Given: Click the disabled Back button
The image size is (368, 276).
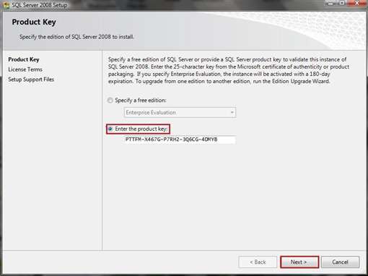Looking at the screenshot, I should pyautogui.click(x=258, y=262).
